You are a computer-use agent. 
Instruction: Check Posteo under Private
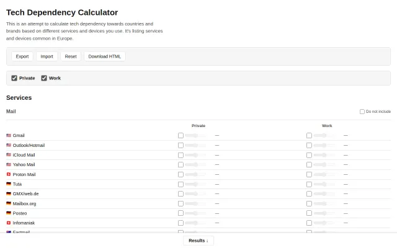click(x=181, y=213)
